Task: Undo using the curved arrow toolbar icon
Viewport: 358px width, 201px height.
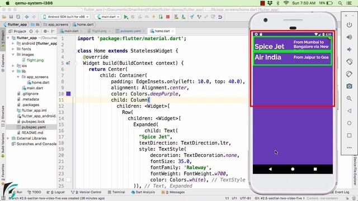Action: [x=220, y=17]
